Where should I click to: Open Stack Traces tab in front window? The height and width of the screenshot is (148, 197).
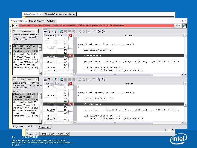31,126
